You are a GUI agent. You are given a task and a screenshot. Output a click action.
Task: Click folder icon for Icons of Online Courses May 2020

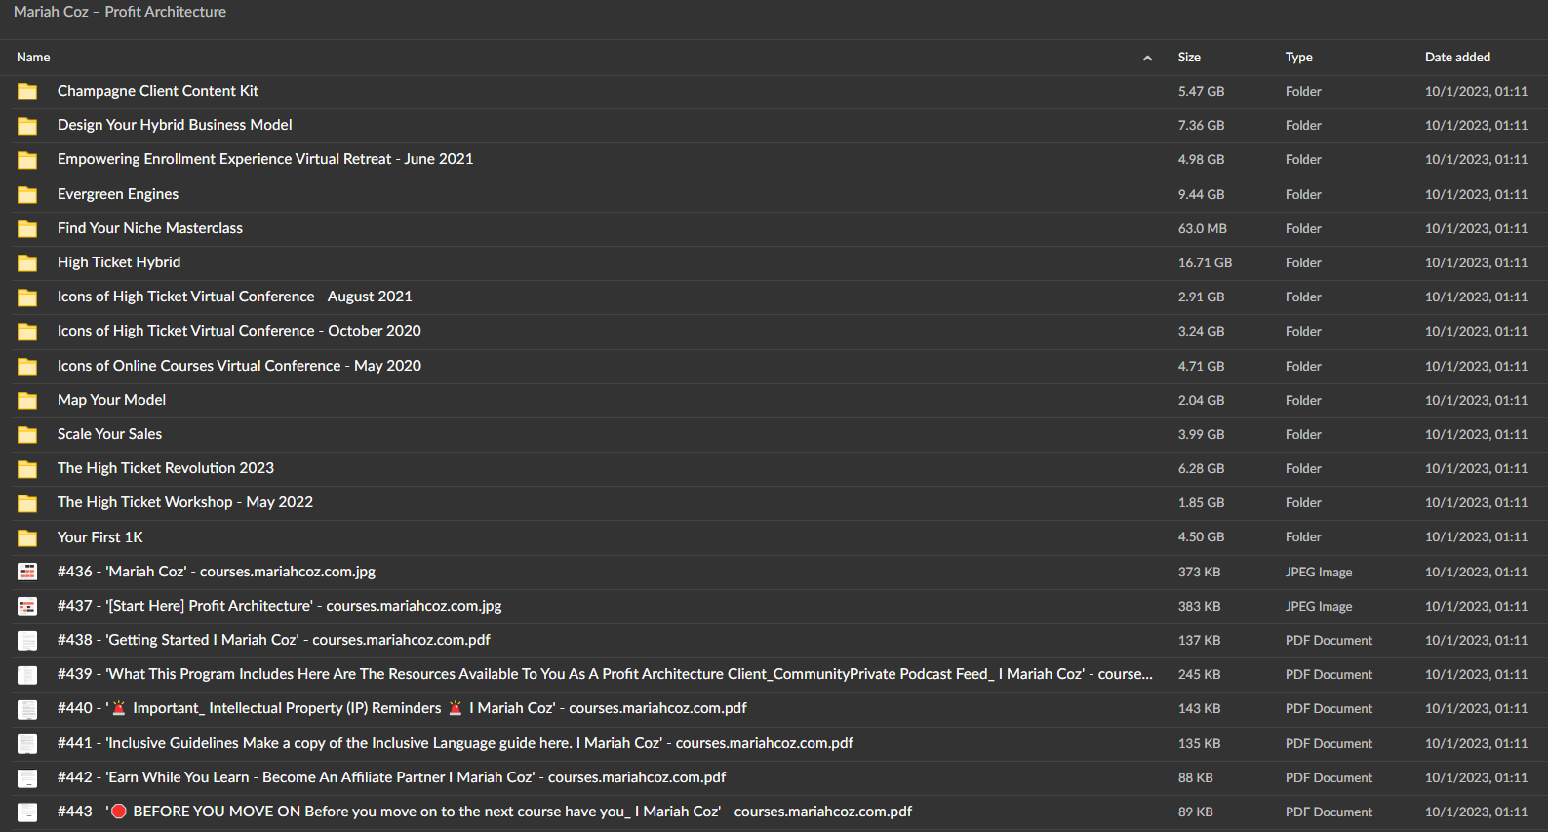pos(27,367)
